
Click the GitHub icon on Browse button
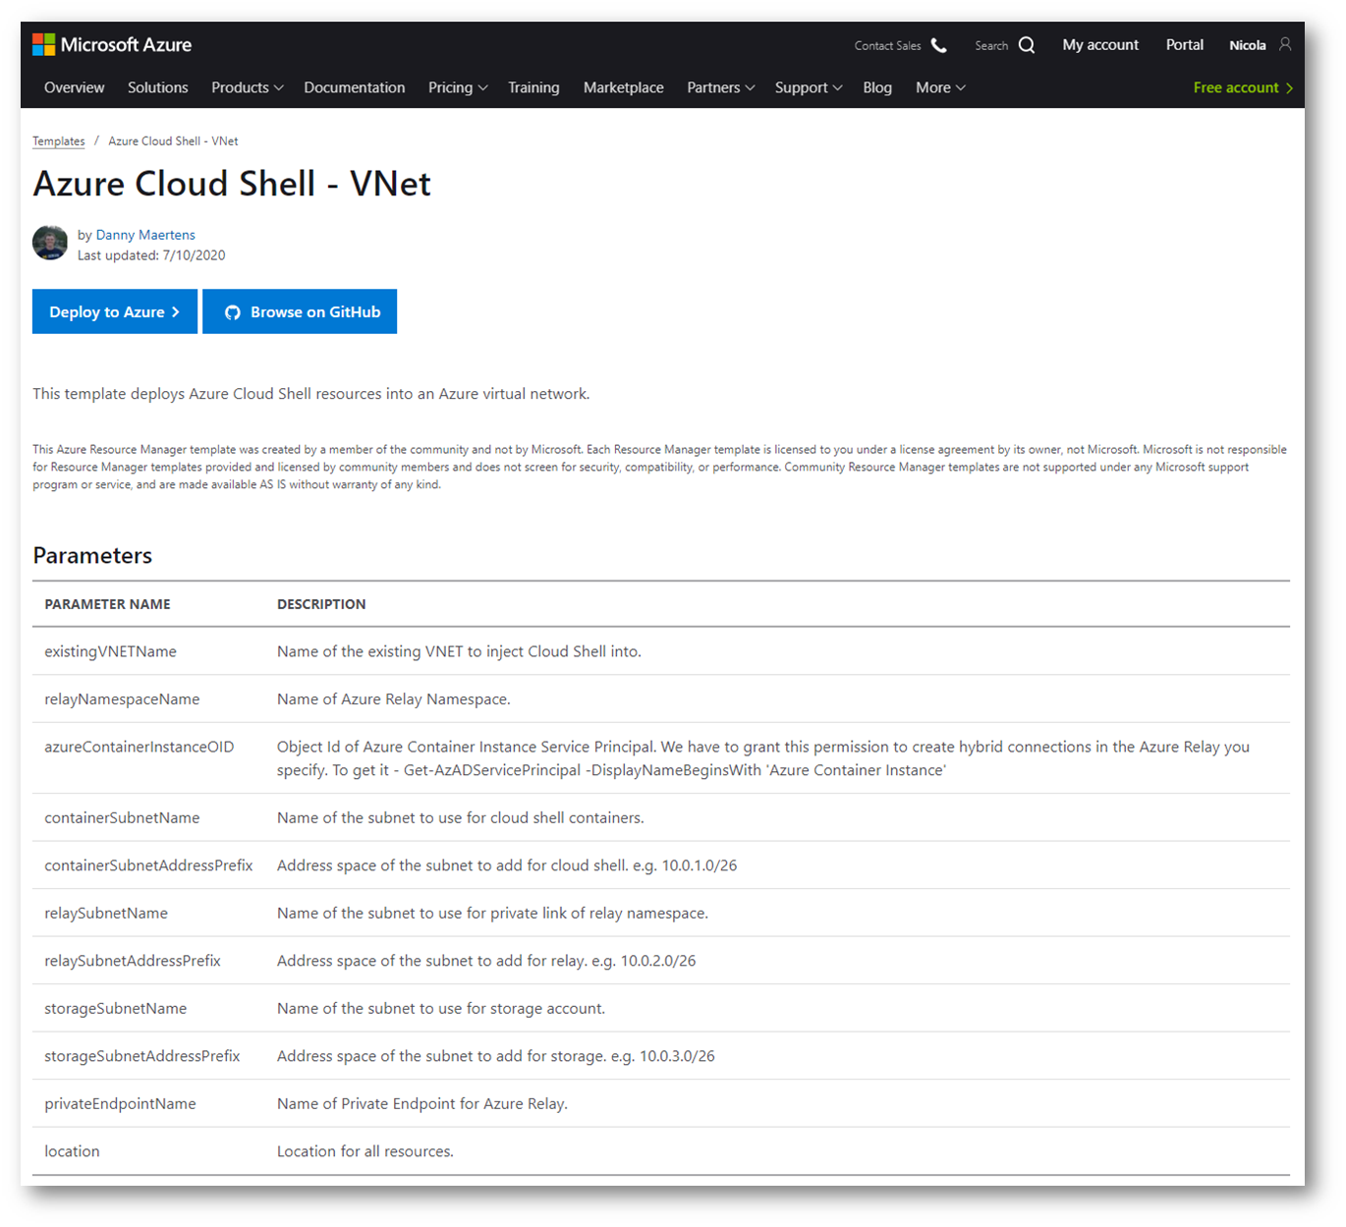233,312
